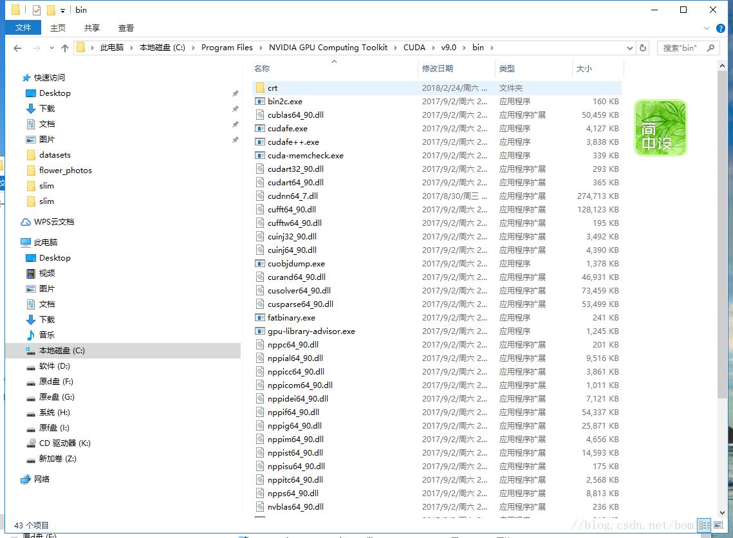Open CD 驱动器 (K:) drive
This screenshot has height=538, width=733.
click(x=64, y=443)
